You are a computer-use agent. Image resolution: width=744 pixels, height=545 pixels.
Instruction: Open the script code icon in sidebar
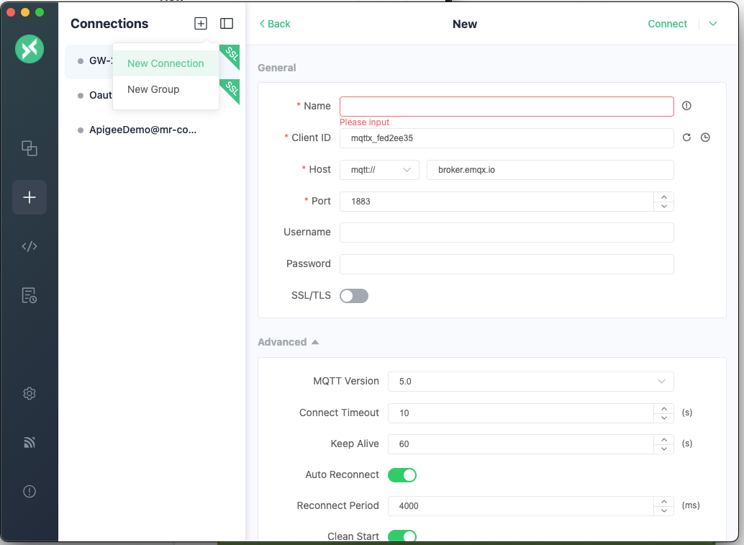tap(30, 246)
